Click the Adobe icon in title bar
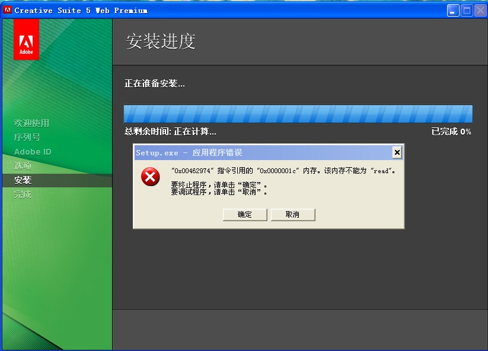 coord(8,10)
